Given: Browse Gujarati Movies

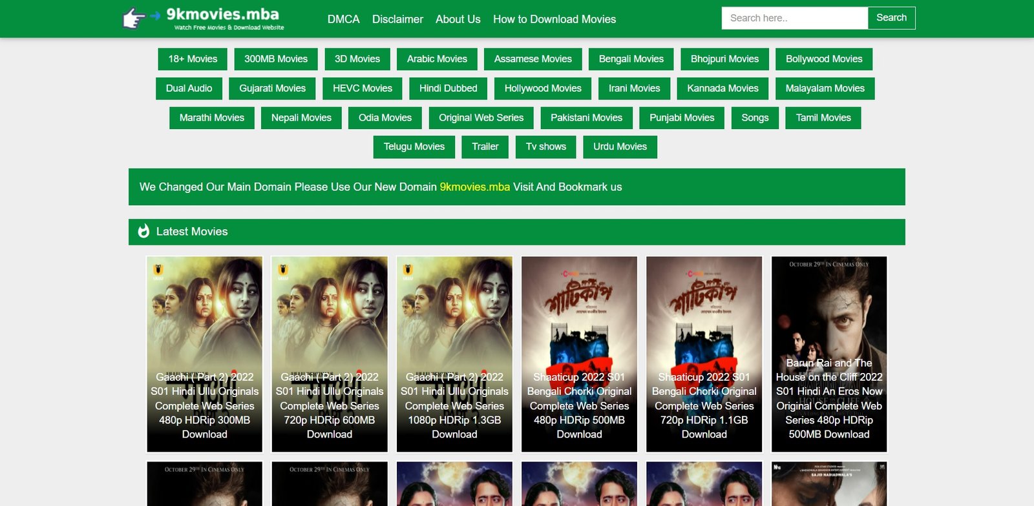Looking at the screenshot, I should pos(272,88).
